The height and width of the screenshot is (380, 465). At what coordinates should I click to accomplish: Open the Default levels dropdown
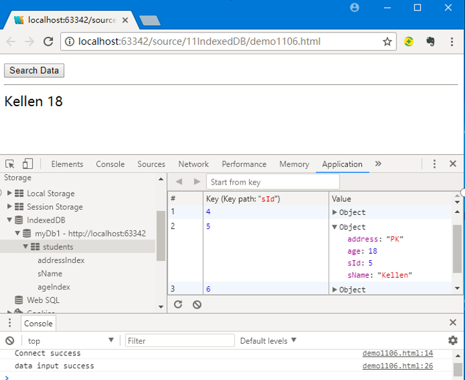pos(268,341)
